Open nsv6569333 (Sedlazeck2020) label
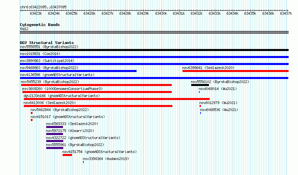 72,124
